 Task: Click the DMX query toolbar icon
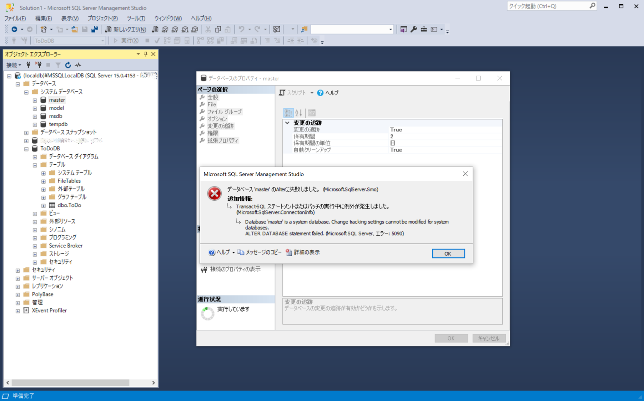pyautogui.click(x=175, y=29)
